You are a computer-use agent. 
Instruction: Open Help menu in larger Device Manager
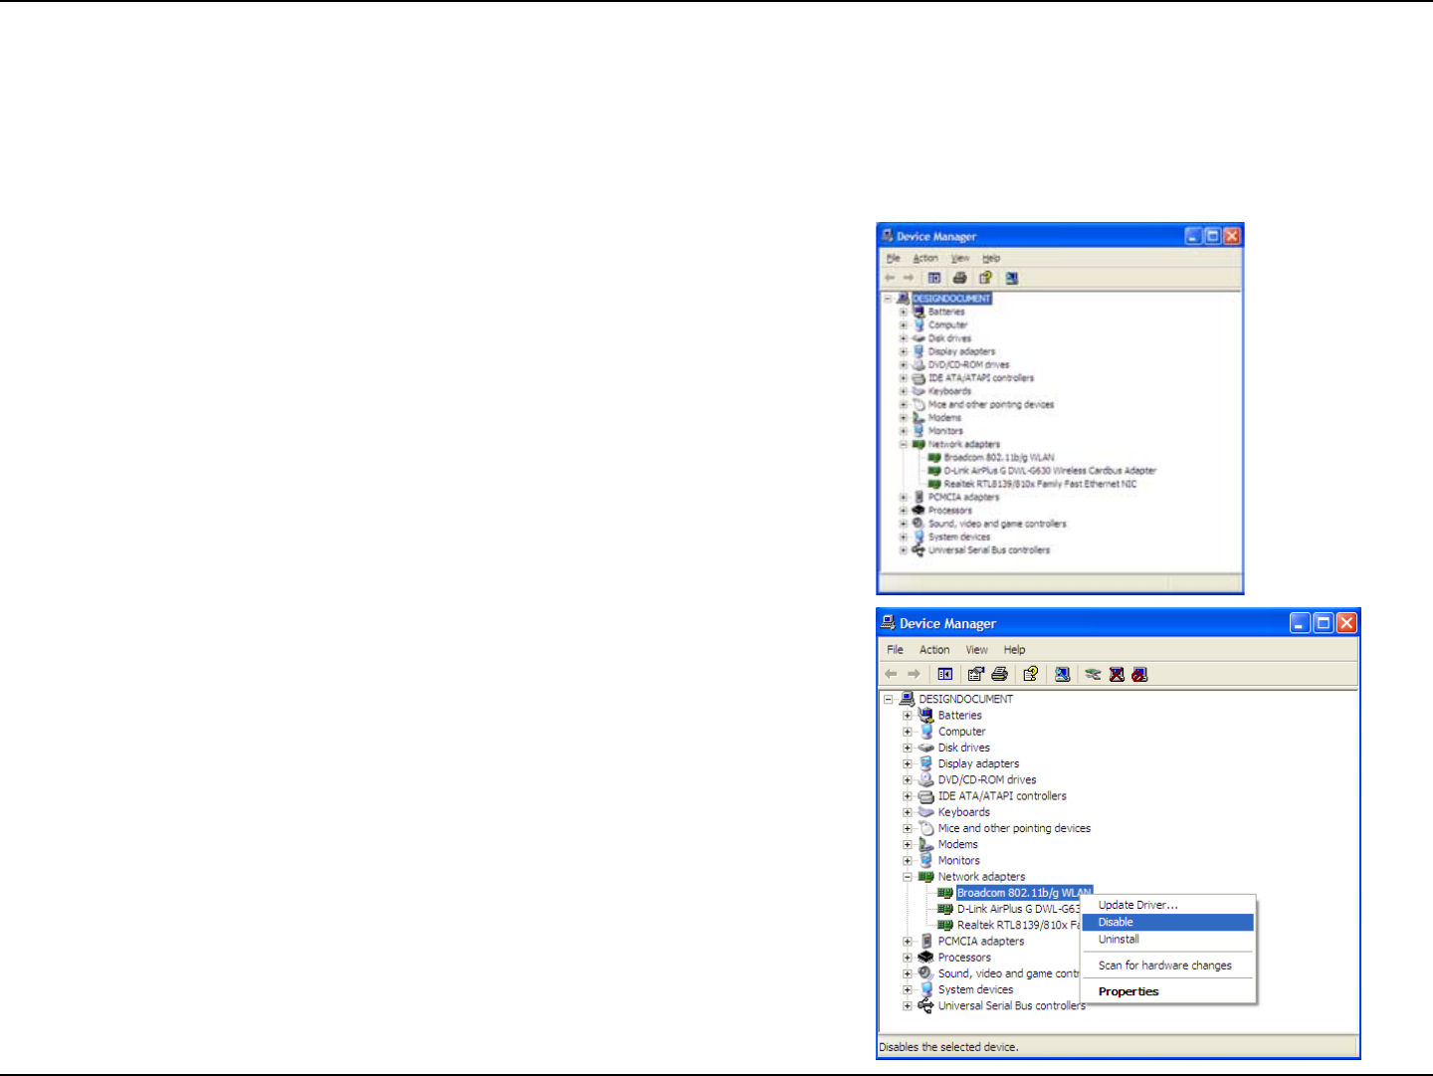click(x=1014, y=649)
